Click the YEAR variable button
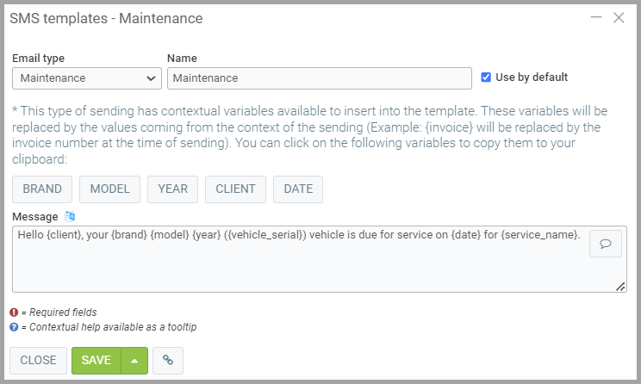641x384 pixels. 173,189
